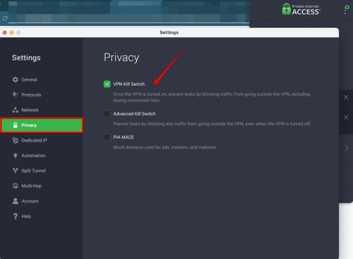Screen dimensions: 353x259
Task: Enable the Advanced Kill Switch checkbox
Action: [107, 114]
